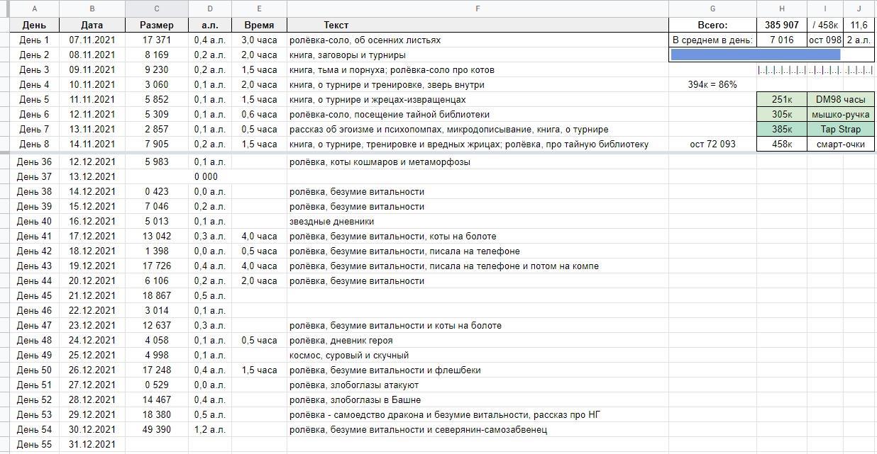This screenshot has height=454, width=877.
Task: Click the "В среднем в день:" label cell
Action: point(712,40)
